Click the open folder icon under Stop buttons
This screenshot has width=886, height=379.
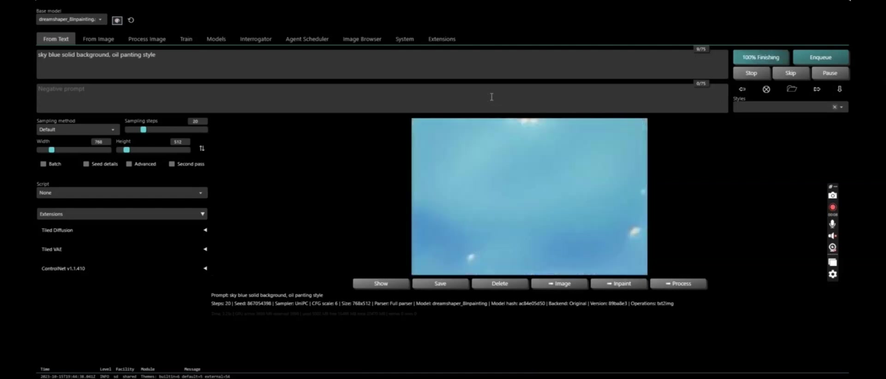[792, 89]
